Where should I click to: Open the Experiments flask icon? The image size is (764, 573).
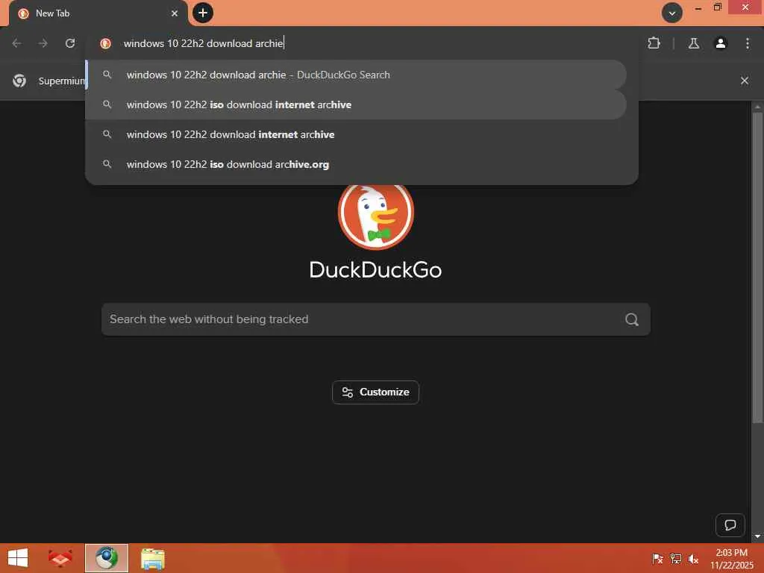[x=694, y=43]
